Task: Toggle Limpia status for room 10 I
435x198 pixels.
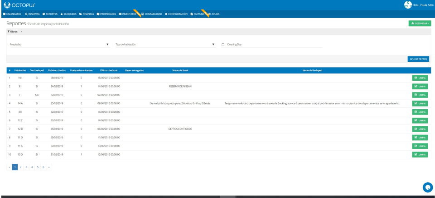Action: coord(420,78)
